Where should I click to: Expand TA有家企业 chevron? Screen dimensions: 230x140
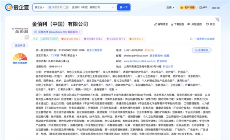(x=77, y=55)
